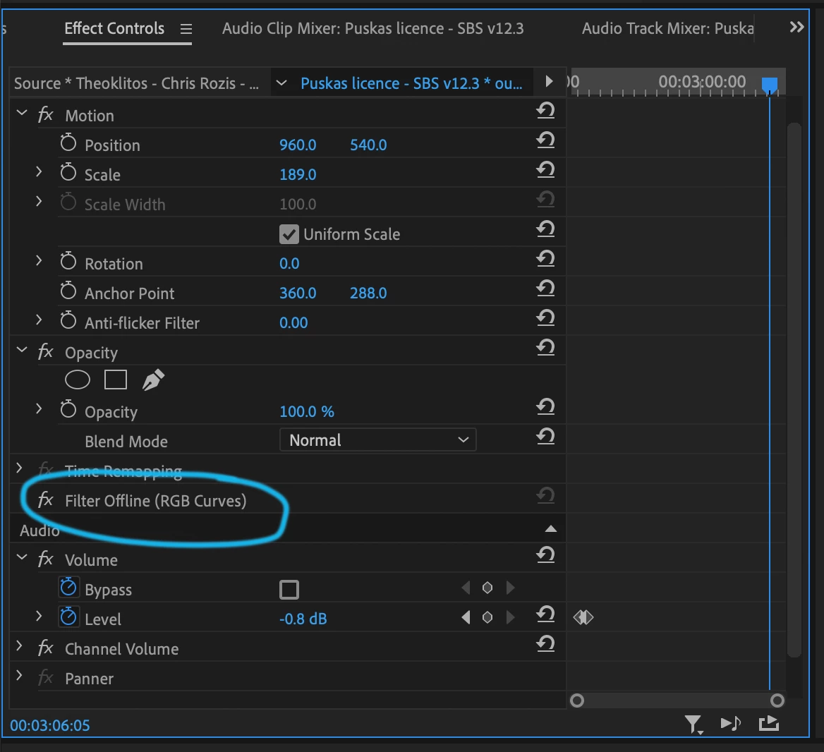Screen dimensions: 824x752
Task: Switch to the Audio Track Mixer tab
Action: tap(667, 28)
